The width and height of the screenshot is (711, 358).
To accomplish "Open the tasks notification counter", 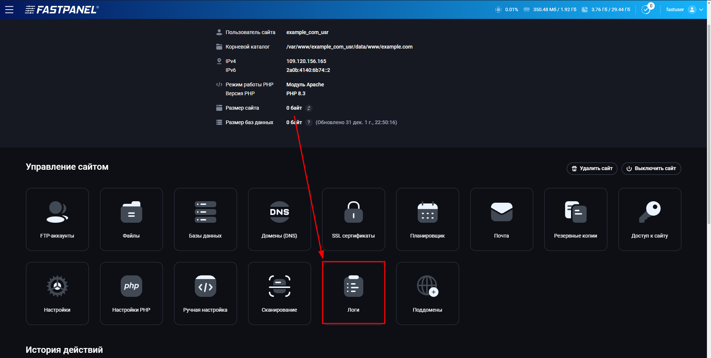I will 647,9.
